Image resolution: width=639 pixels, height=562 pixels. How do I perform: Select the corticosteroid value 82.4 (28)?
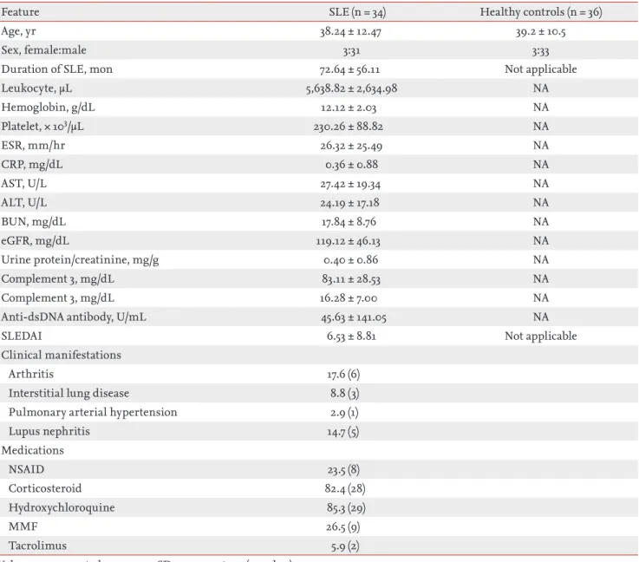click(x=345, y=488)
